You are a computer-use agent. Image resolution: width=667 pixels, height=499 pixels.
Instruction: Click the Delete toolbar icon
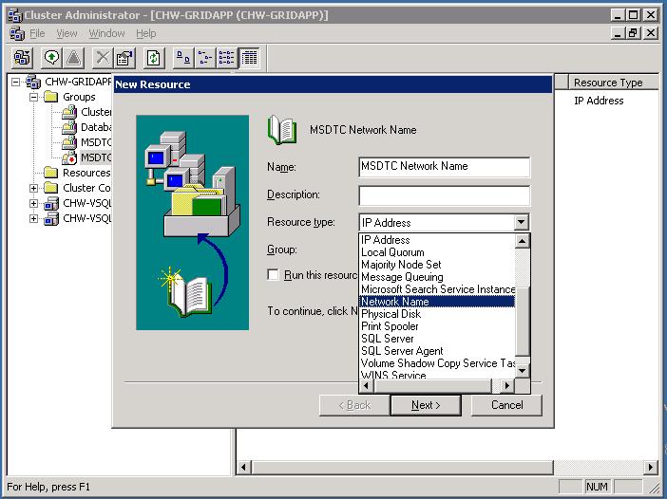coord(103,58)
